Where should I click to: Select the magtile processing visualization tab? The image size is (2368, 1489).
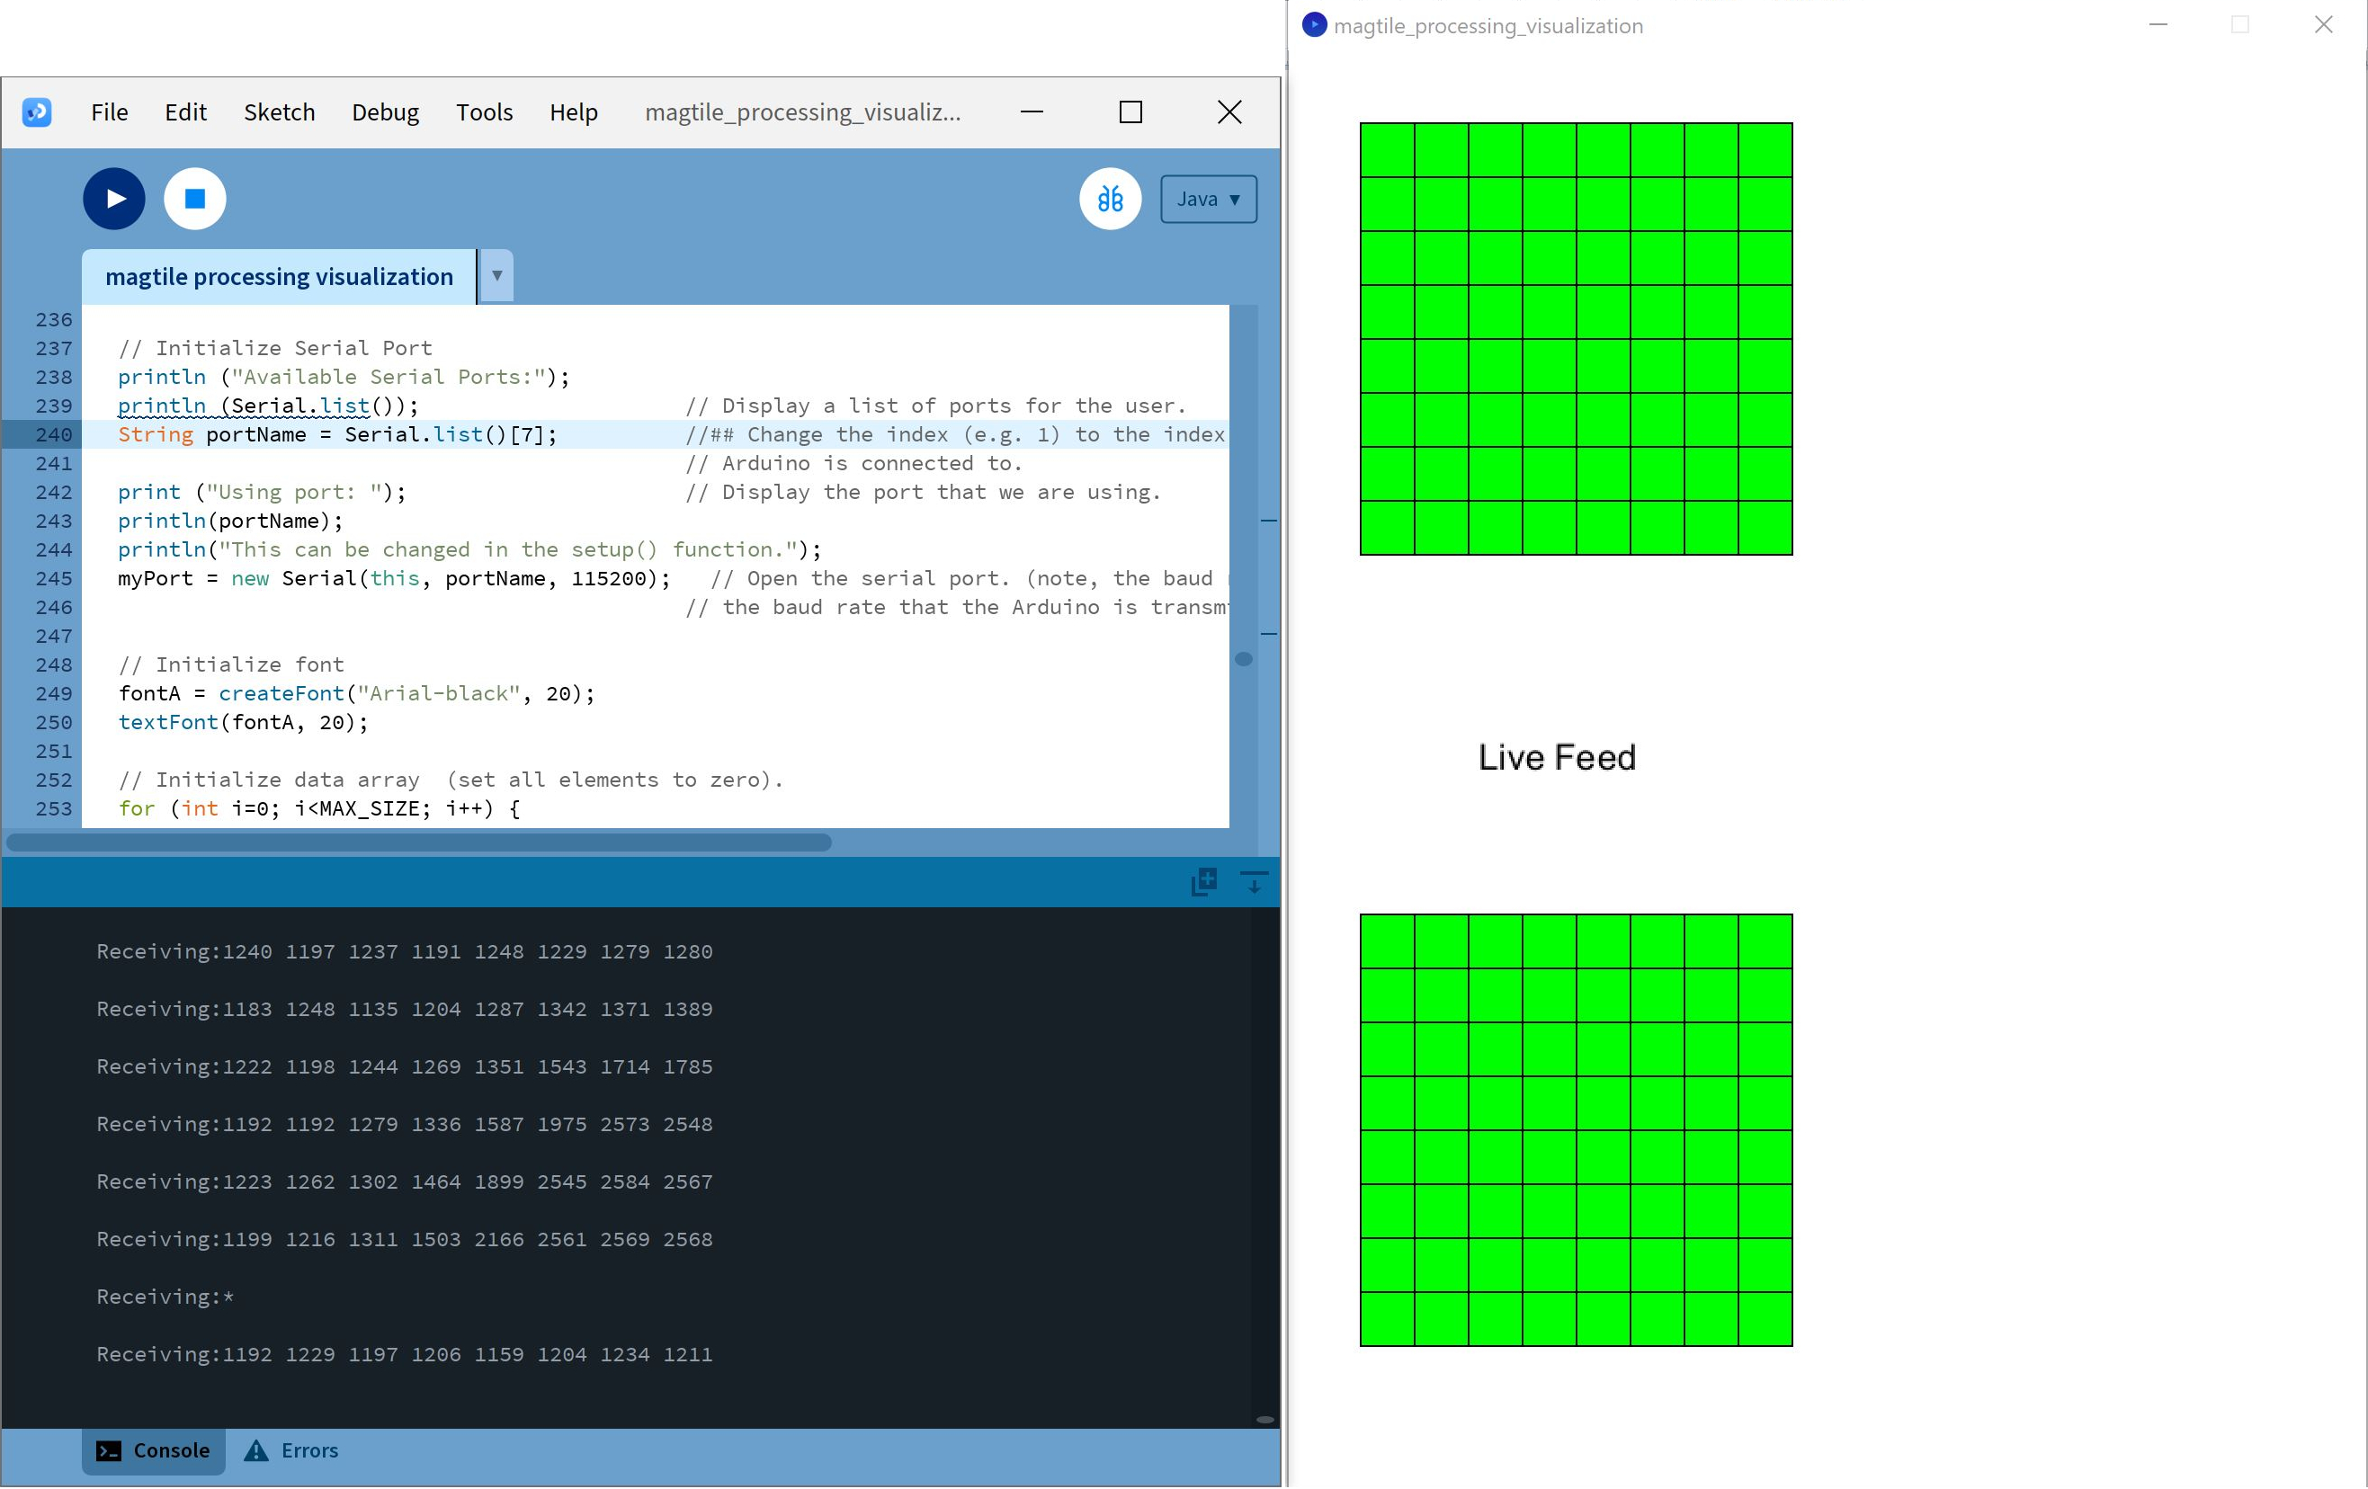(x=278, y=276)
